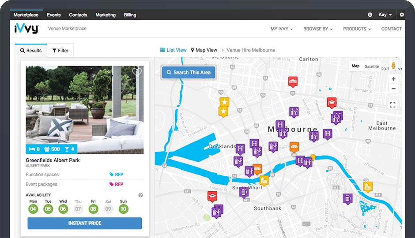Click the availability help question mark icon
415x238 pixels.
click(141, 195)
